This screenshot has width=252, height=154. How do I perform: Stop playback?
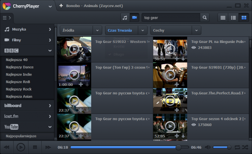coord(35,147)
